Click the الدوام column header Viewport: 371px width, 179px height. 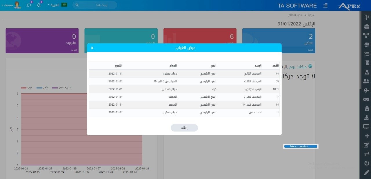tap(173, 66)
